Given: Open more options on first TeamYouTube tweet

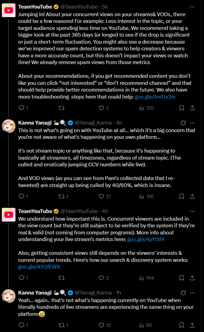Looking at the screenshot, I should [192, 6].
